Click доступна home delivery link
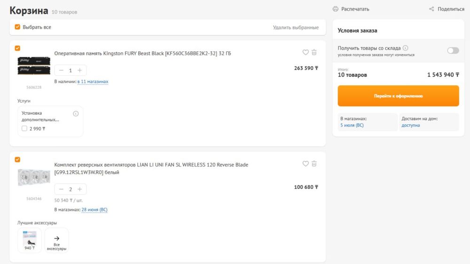The width and height of the screenshot is (470, 264). [x=411, y=125]
